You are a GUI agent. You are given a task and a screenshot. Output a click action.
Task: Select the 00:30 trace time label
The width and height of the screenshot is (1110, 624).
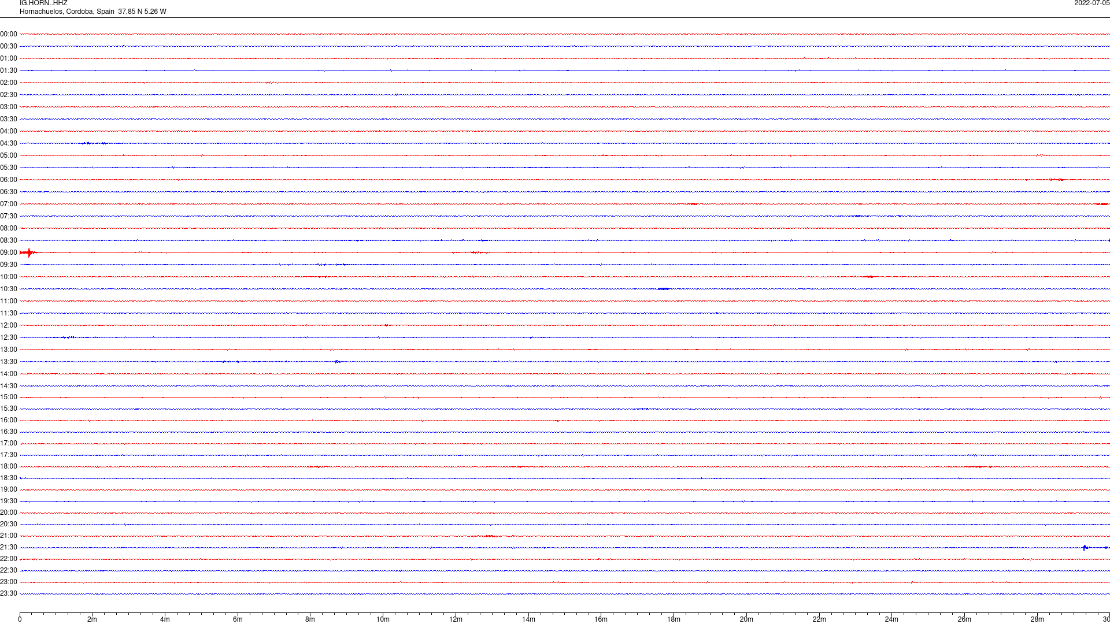[x=9, y=46]
